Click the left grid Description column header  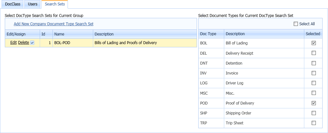click(145, 34)
